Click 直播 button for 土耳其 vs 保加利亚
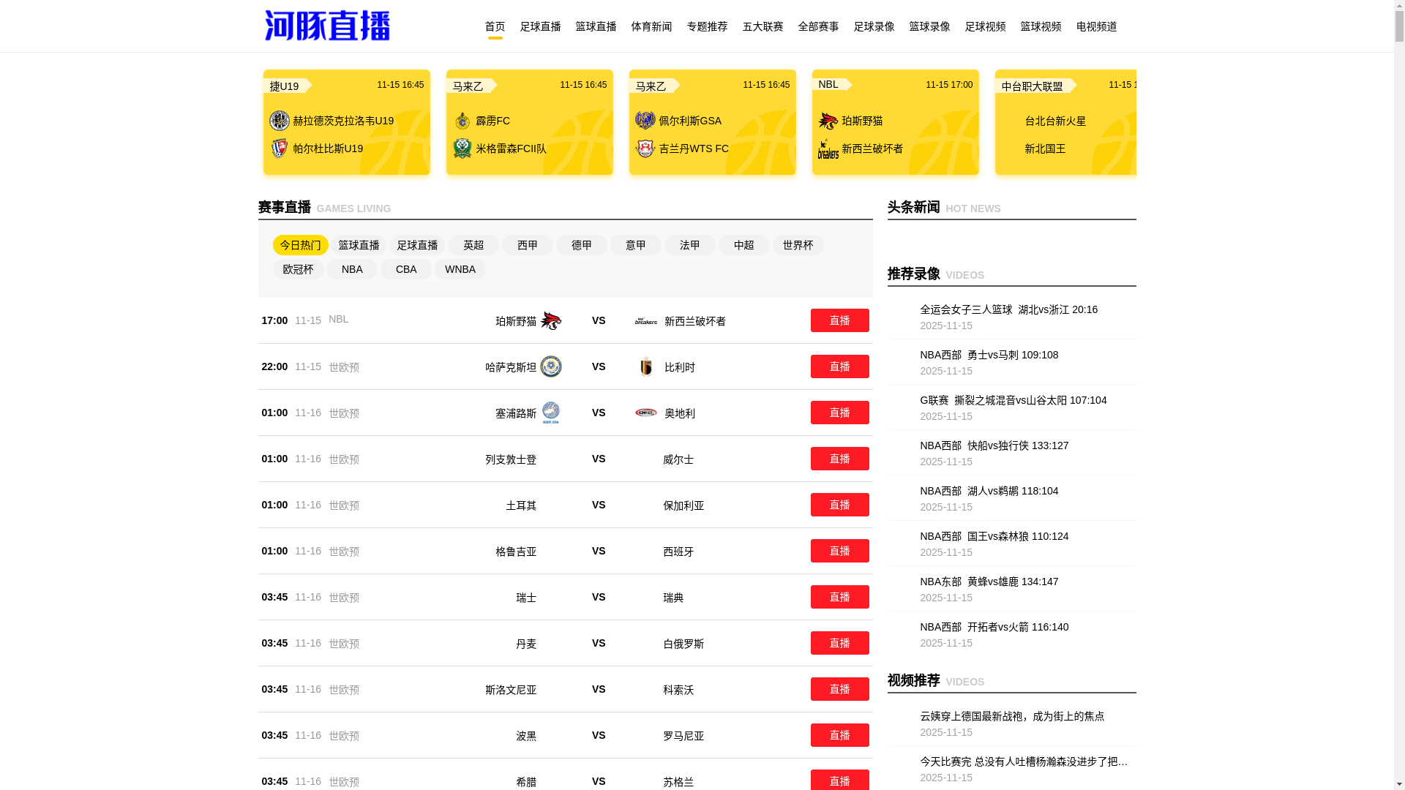This screenshot has height=790, width=1405. pyautogui.click(x=839, y=505)
